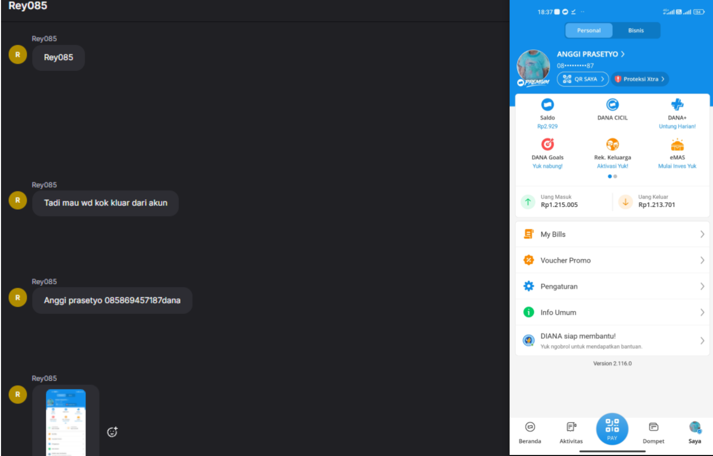Open the DANA+ icon
Screen dimensions: 713x456
coord(677,105)
